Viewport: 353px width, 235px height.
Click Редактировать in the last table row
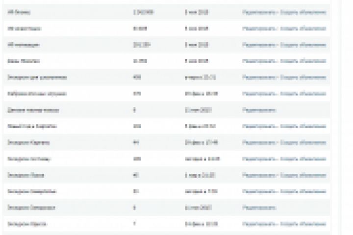[x=259, y=224]
